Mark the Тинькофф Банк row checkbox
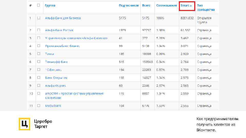 pos(39,62)
